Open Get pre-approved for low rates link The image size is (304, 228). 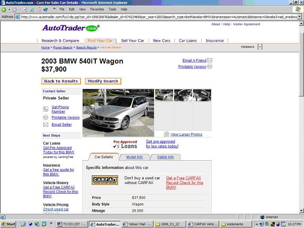pyautogui.click(x=162, y=144)
